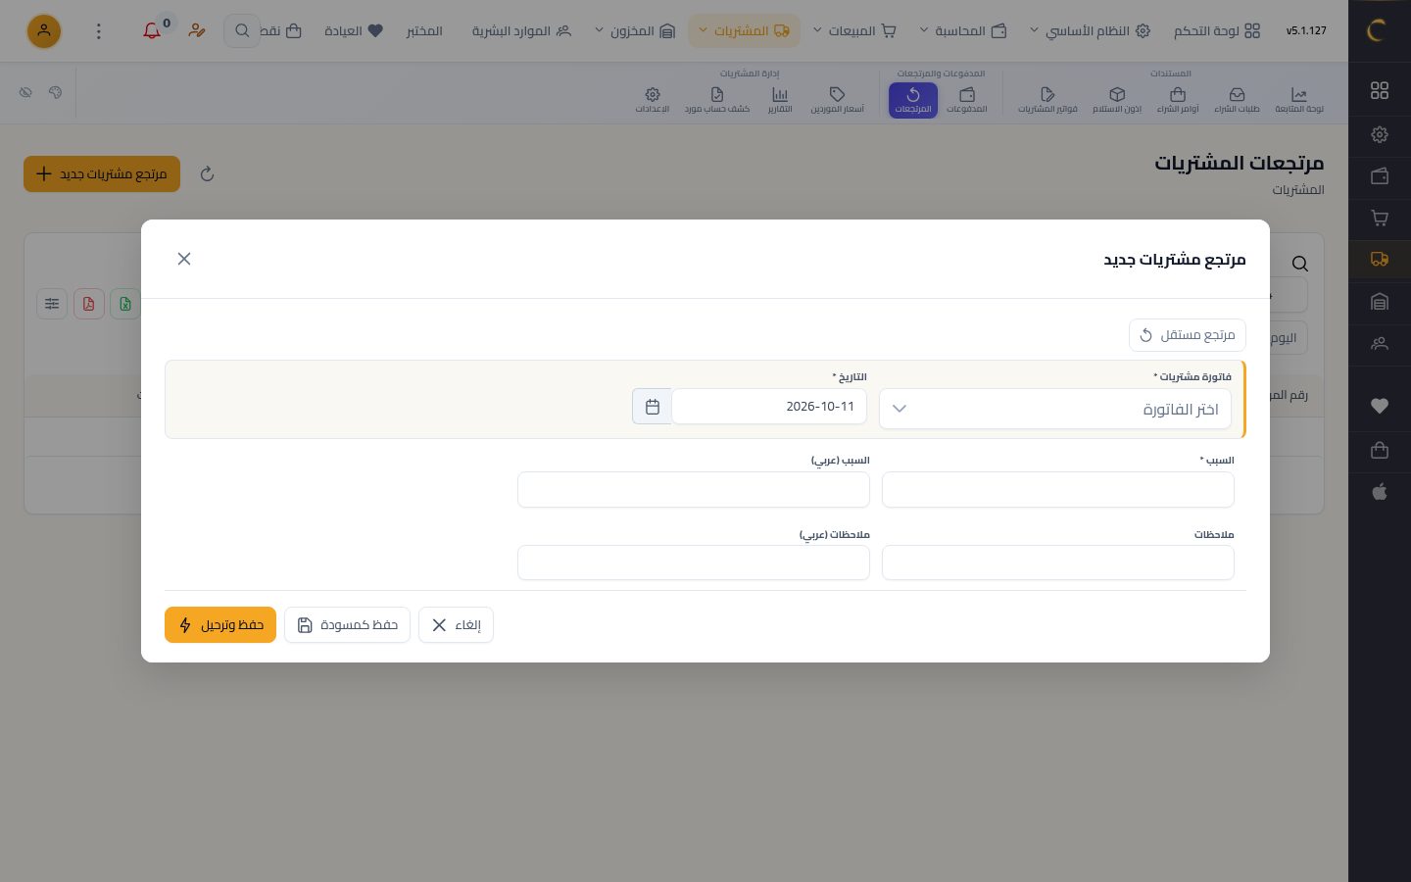Click the refresh icon beside the new return button
The width and height of the screenshot is (1411, 882).
pyautogui.click(x=207, y=174)
